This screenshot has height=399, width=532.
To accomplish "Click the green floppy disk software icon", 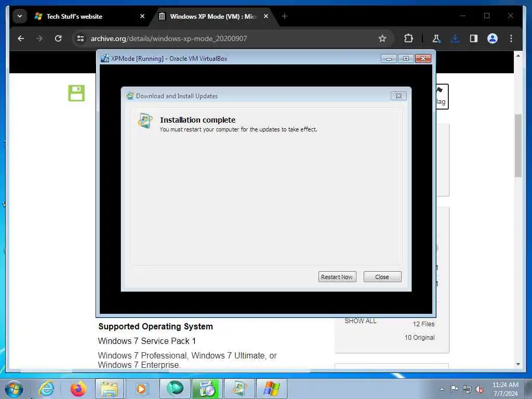I will (76, 93).
